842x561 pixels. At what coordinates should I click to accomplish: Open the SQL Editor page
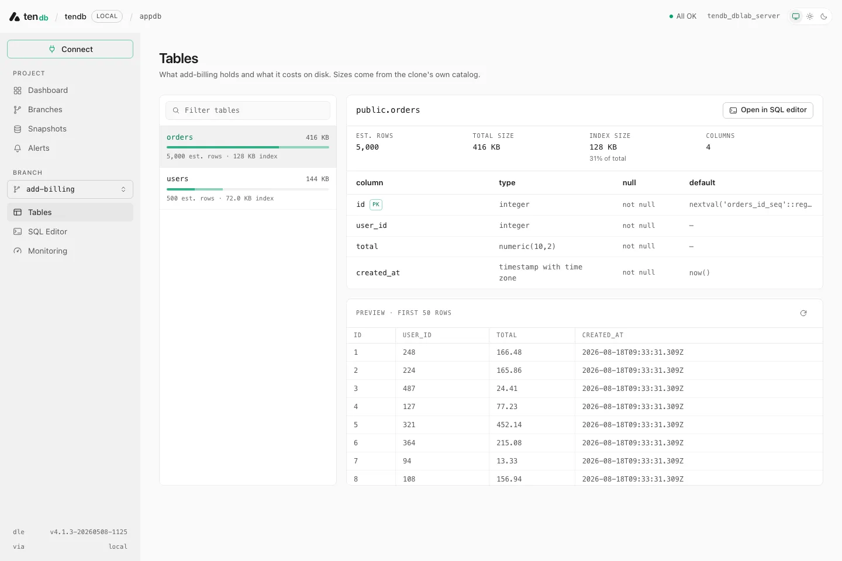[x=70, y=231]
